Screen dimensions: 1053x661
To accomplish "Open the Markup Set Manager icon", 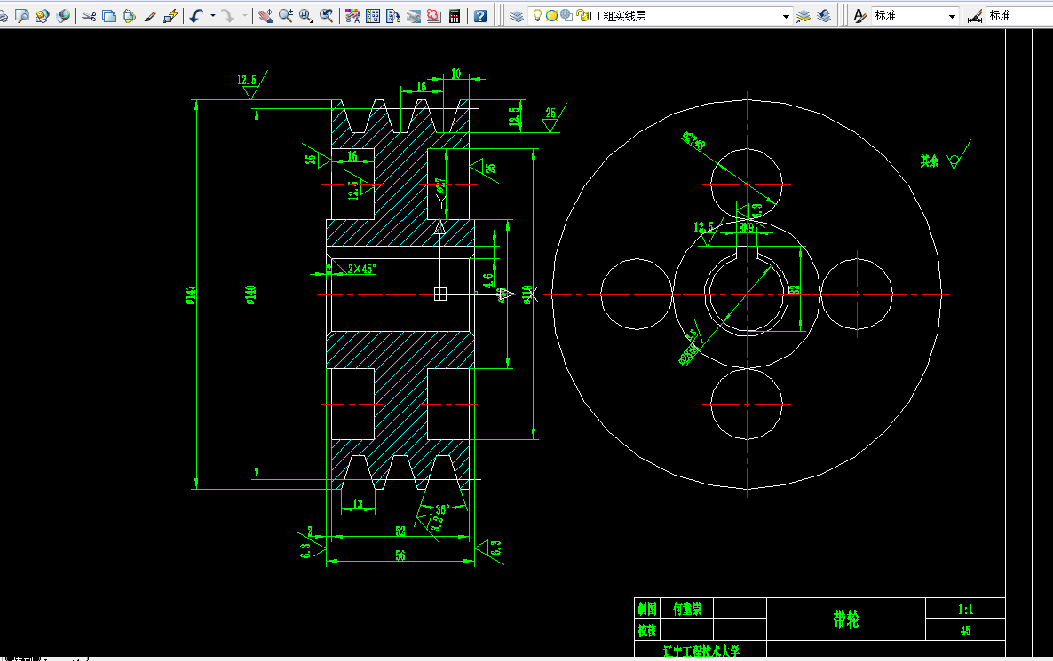I will click(x=434, y=15).
